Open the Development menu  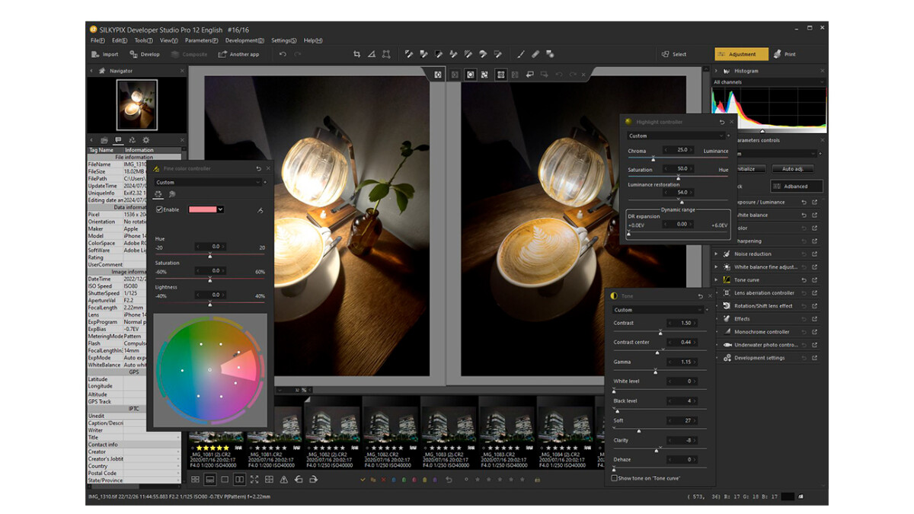coord(244,40)
